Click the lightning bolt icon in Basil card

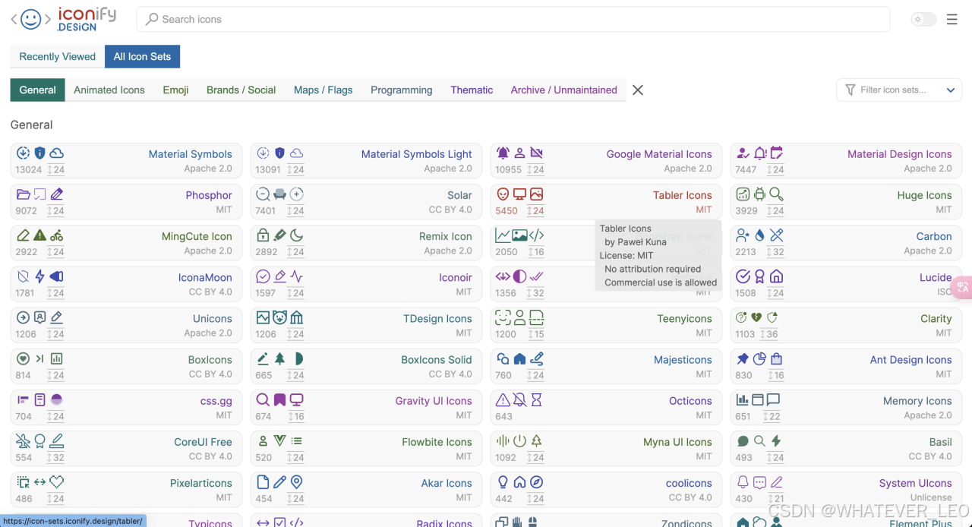(x=776, y=440)
